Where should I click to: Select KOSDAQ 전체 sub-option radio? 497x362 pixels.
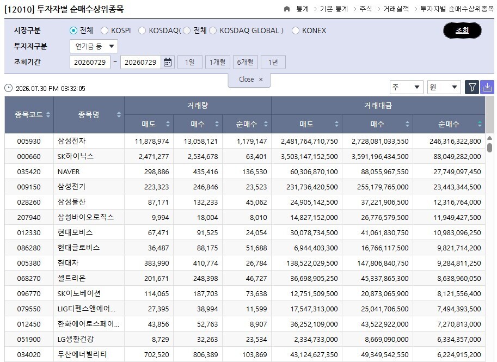pos(187,30)
